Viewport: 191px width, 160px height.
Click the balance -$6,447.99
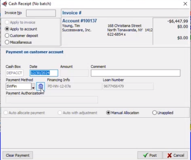178,21
